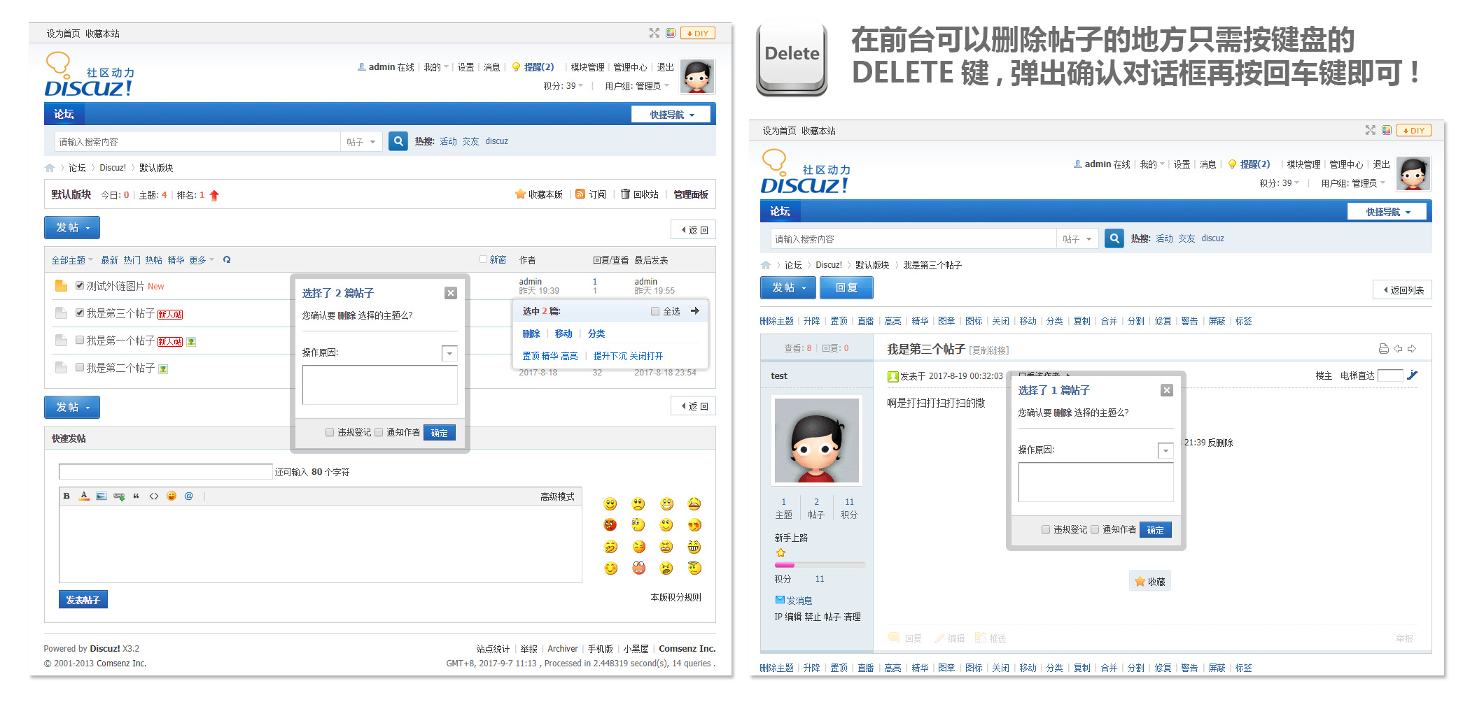This screenshot has height=702, width=1470.
Task: Choose 移动 in the 选中 2 篇 popup
Action: 563,334
